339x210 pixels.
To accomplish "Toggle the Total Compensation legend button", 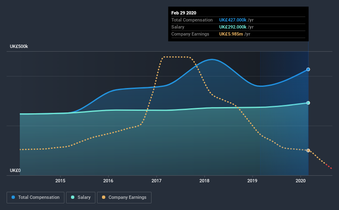I will click(36, 198).
